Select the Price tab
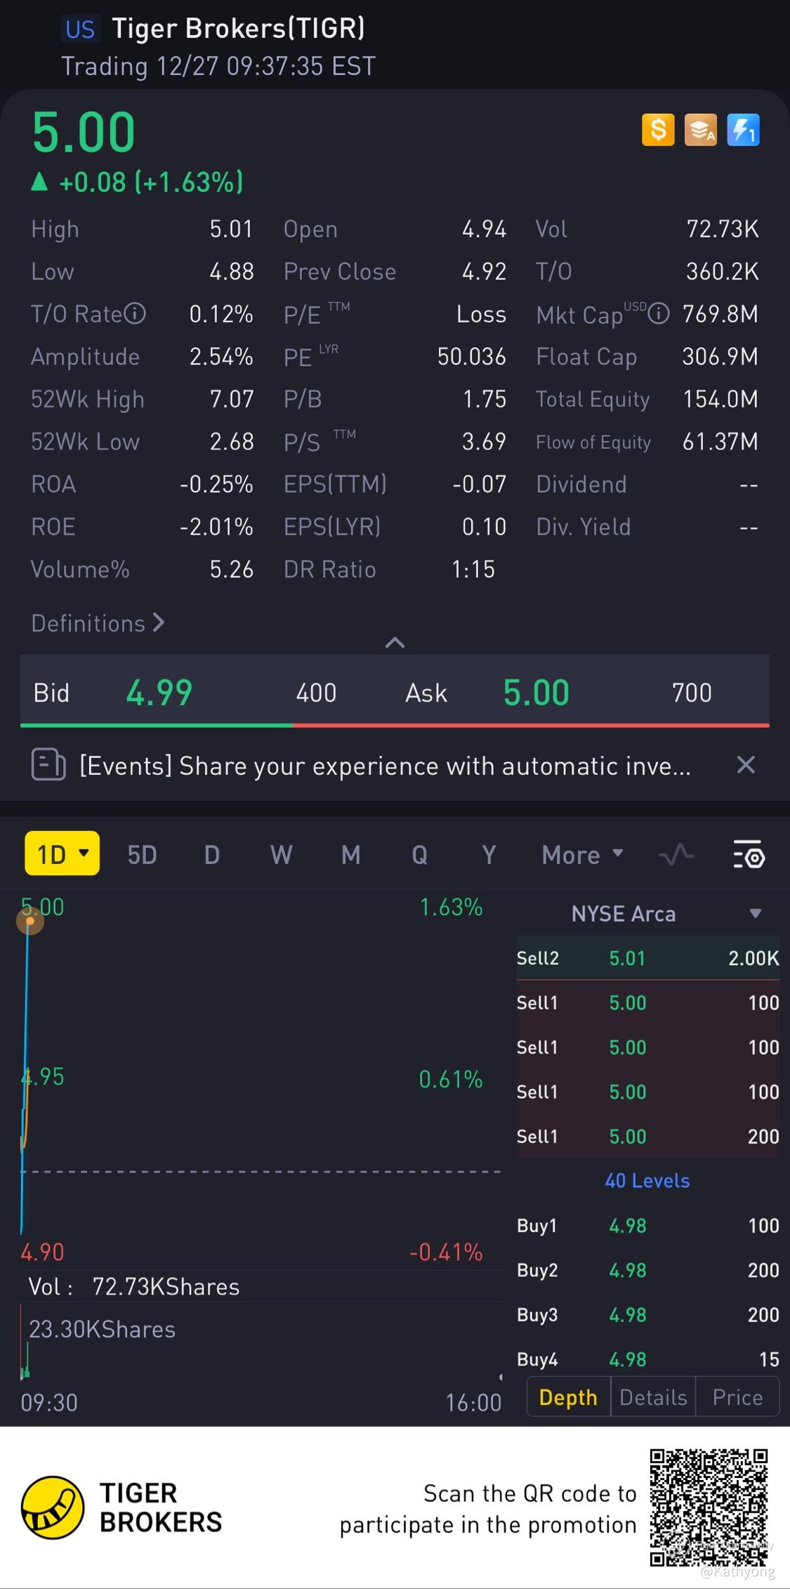Viewport: 790px width, 1589px height. point(737,1397)
